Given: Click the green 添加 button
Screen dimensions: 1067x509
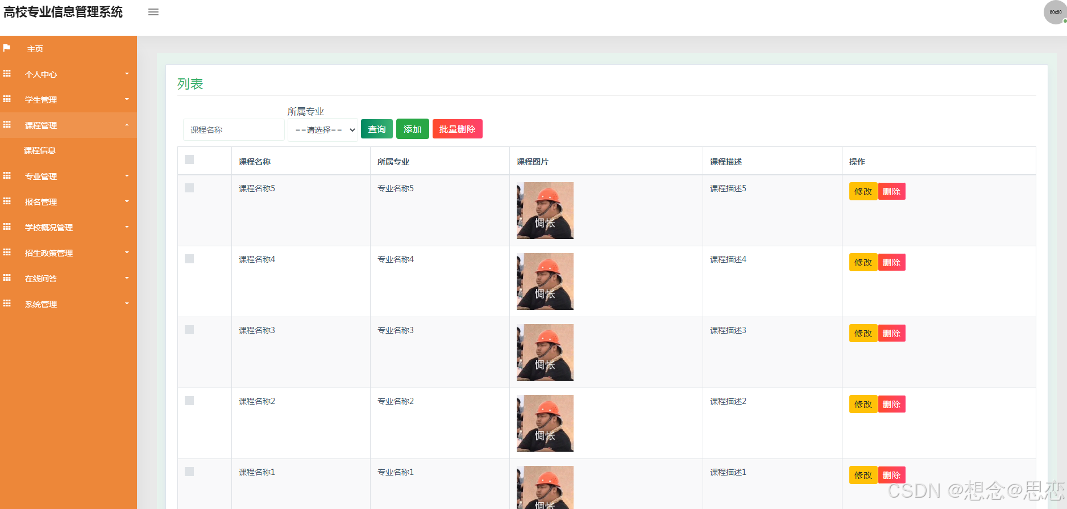Looking at the screenshot, I should [413, 129].
